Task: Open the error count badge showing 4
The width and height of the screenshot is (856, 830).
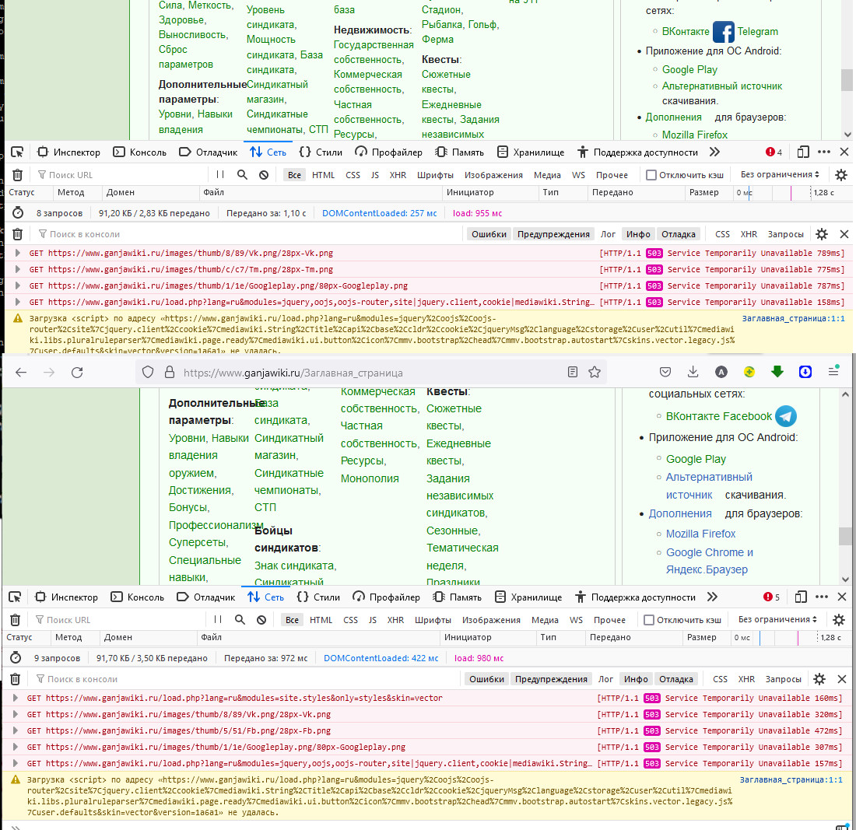Action: coord(774,152)
